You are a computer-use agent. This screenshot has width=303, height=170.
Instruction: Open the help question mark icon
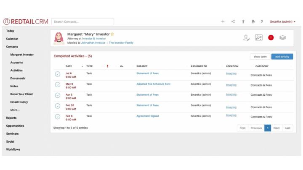point(262,21)
